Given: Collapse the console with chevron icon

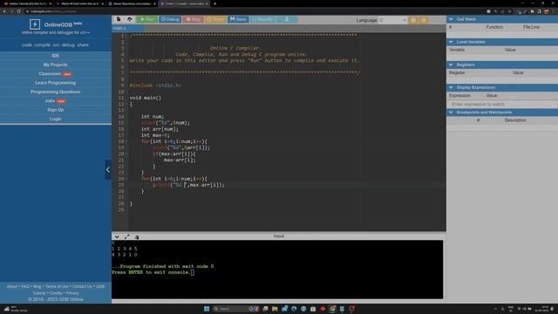Looking at the screenshot, I should tap(117, 236).
